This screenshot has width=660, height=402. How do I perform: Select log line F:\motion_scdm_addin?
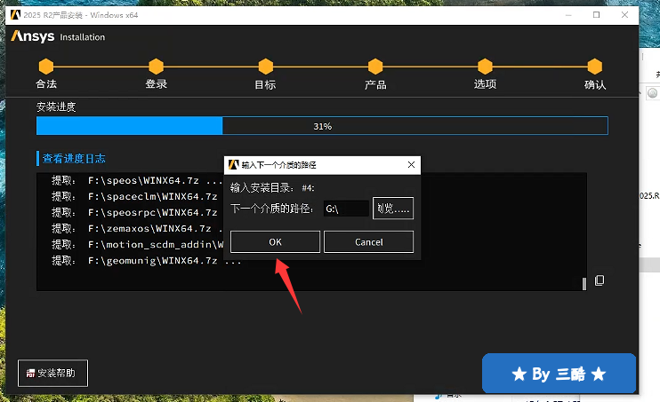[x=137, y=244]
